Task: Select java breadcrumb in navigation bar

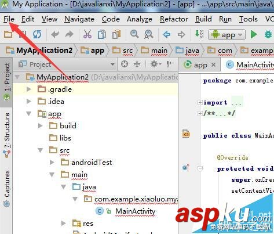Action: tap(187, 51)
